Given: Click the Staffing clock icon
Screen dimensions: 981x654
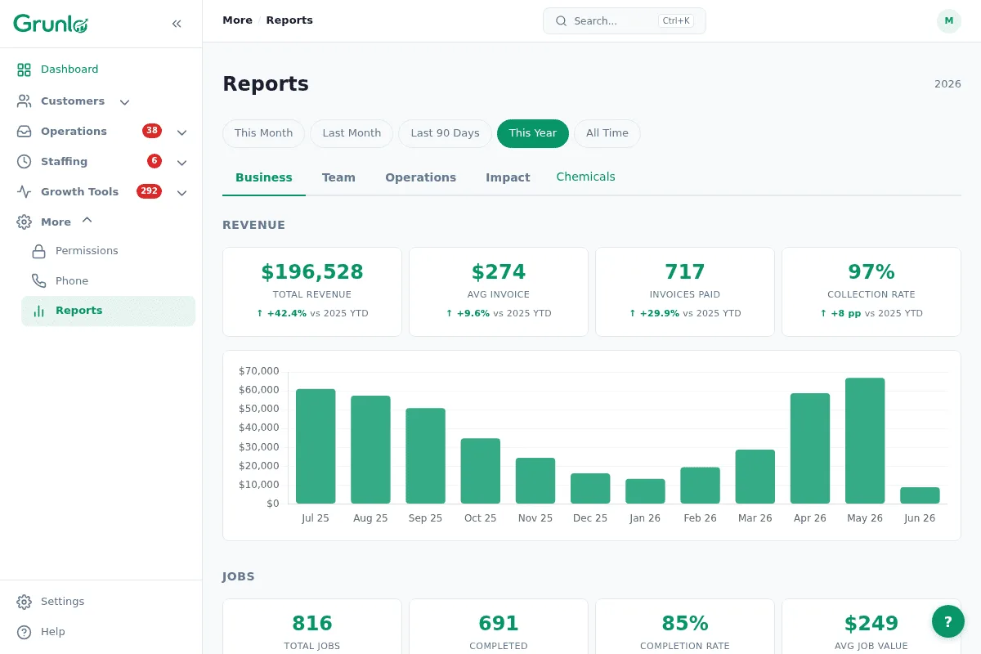Looking at the screenshot, I should (25, 162).
